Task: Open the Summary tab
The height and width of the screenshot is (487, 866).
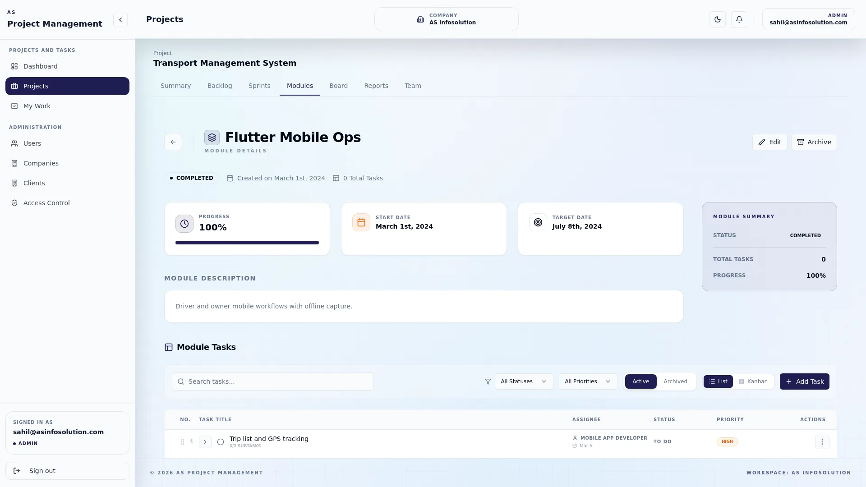Action: click(176, 86)
